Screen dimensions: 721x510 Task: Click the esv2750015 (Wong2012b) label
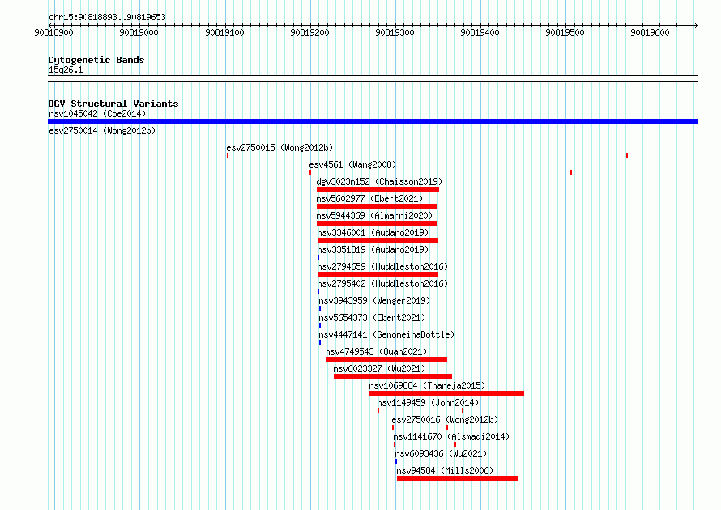pos(279,147)
